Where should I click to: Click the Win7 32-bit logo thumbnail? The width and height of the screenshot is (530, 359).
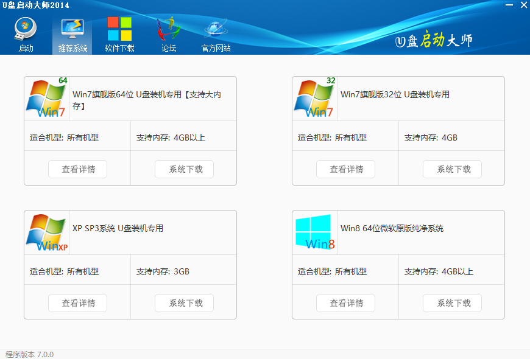point(315,97)
